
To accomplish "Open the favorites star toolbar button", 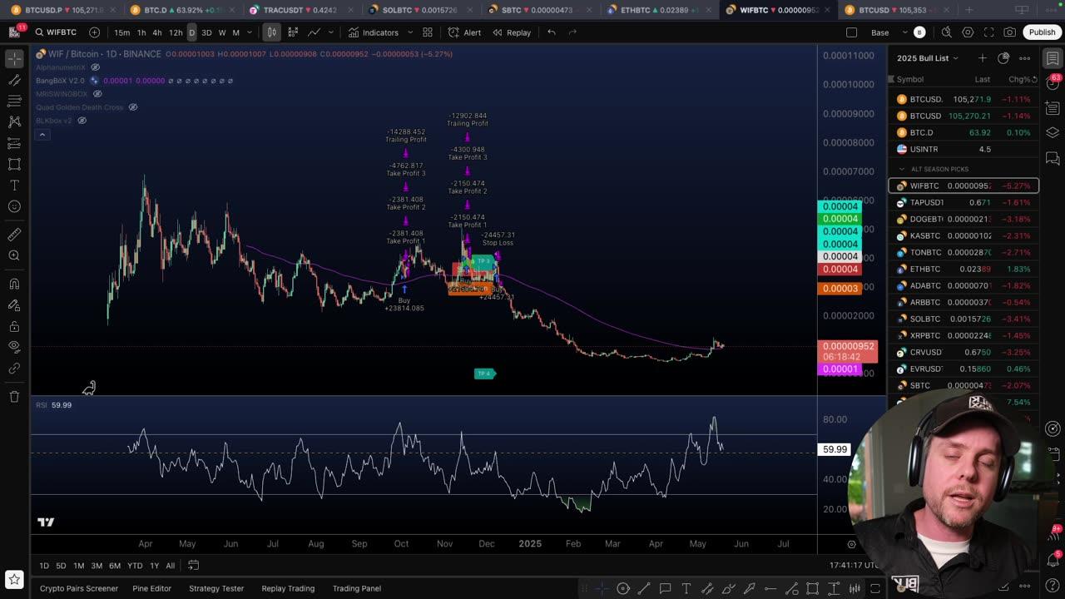I will click(14, 579).
